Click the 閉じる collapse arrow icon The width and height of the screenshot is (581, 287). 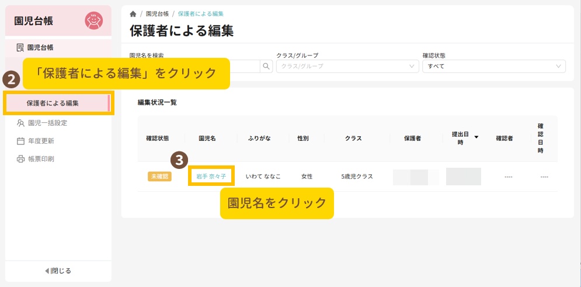tap(47, 271)
